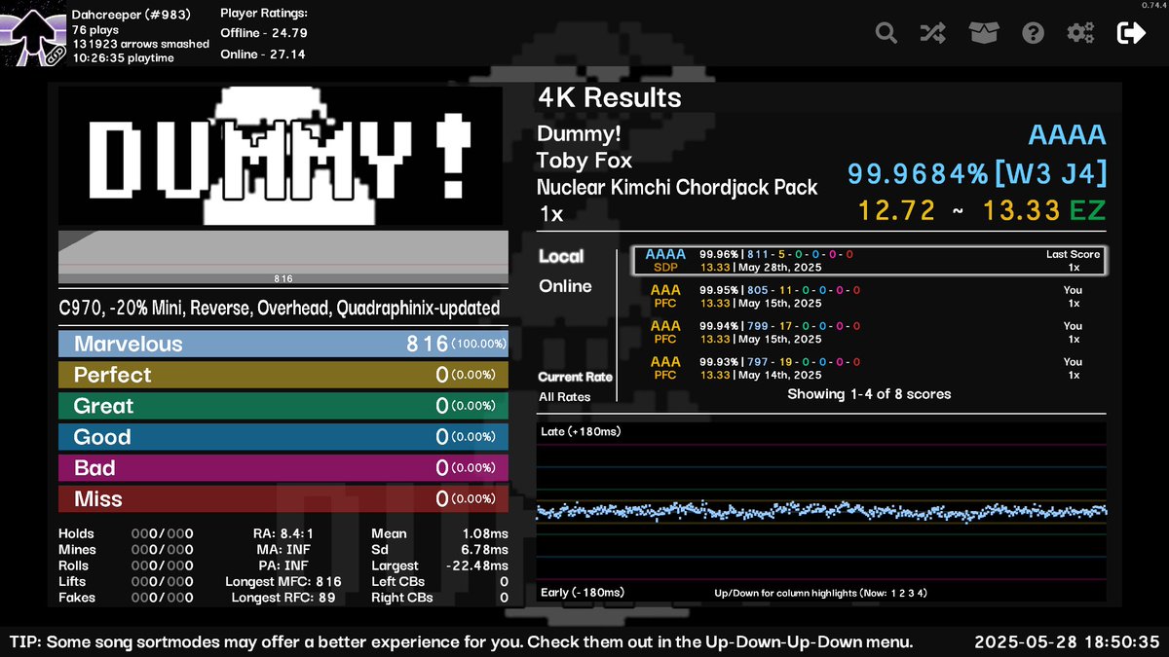Click the life graph showing 816
This screenshot has width=1169, height=657.
click(x=283, y=258)
